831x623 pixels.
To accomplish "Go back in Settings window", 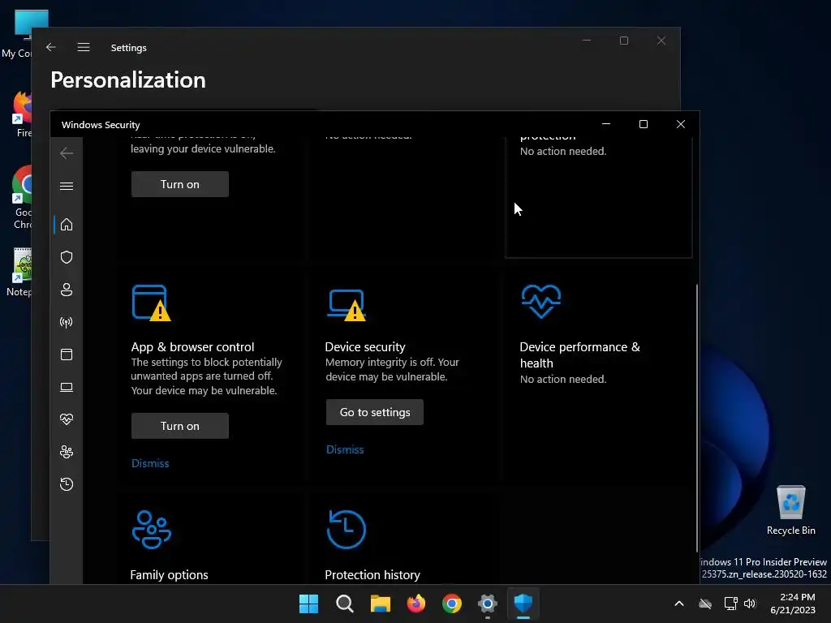I will pyautogui.click(x=51, y=47).
